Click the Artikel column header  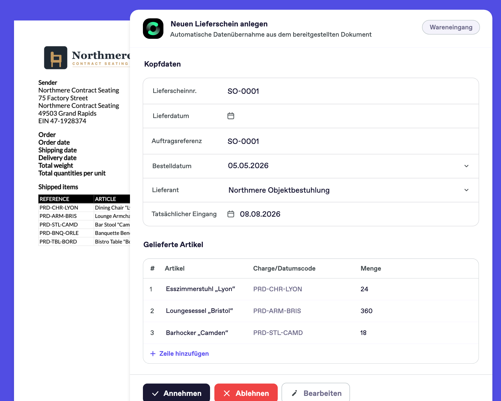(x=175, y=268)
